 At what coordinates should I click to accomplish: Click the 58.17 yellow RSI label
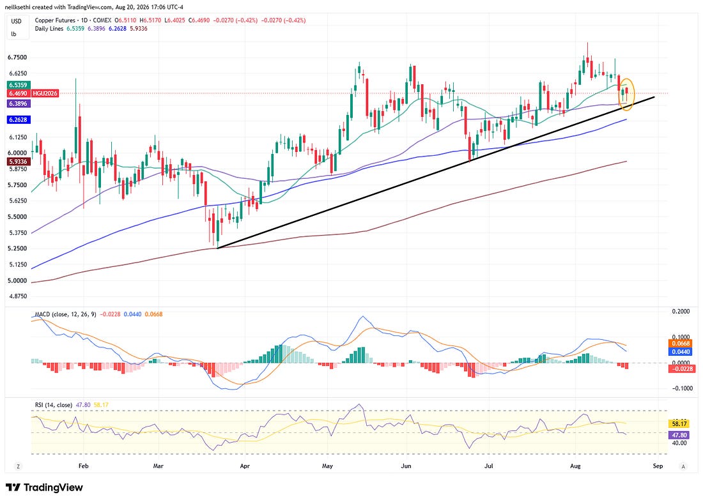coord(679,423)
